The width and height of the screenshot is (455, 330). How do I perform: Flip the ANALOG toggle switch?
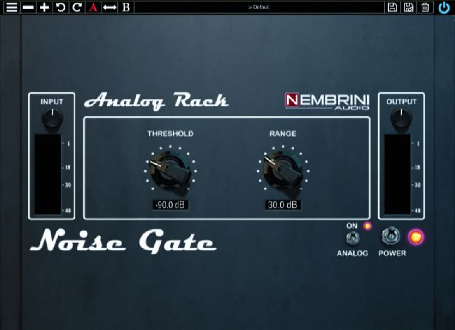click(353, 238)
